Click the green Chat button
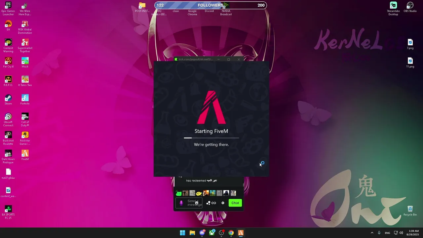 click(x=235, y=203)
